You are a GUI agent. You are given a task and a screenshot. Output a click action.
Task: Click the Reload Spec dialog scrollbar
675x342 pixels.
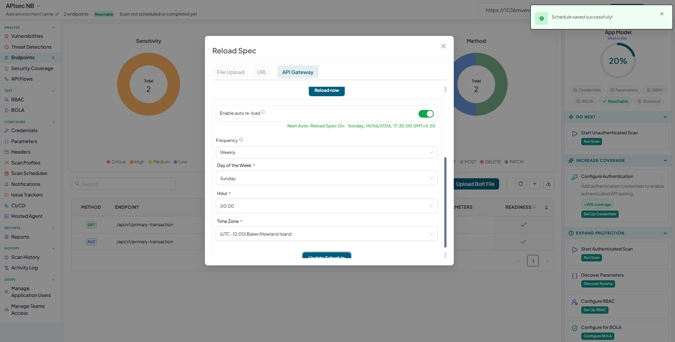click(x=445, y=202)
